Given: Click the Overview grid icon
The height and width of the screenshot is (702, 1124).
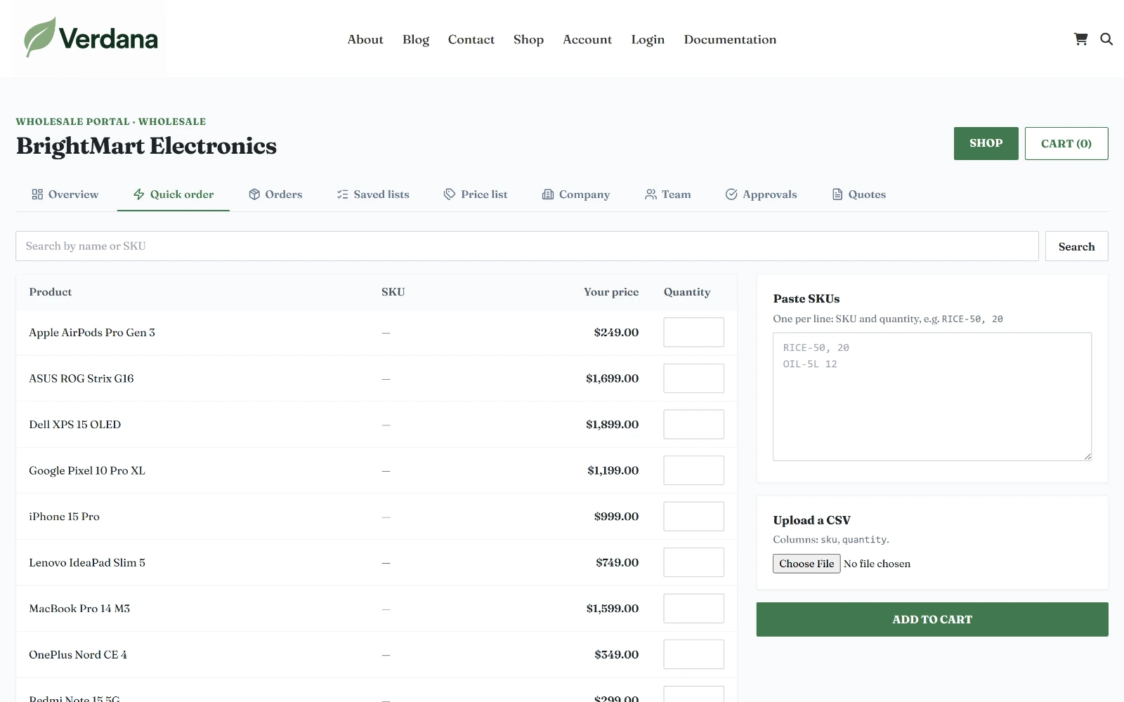Looking at the screenshot, I should pos(37,194).
